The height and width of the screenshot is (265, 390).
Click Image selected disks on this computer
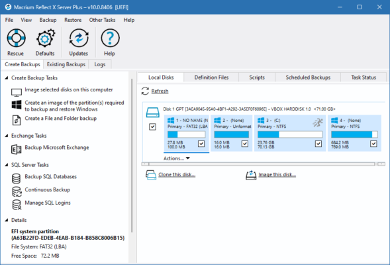pyautogui.click(x=69, y=89)
